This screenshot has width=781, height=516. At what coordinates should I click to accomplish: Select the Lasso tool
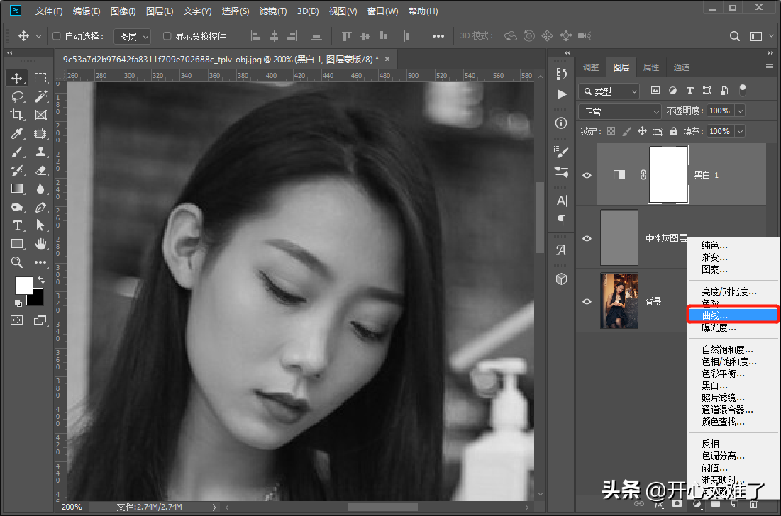[18, 96]
